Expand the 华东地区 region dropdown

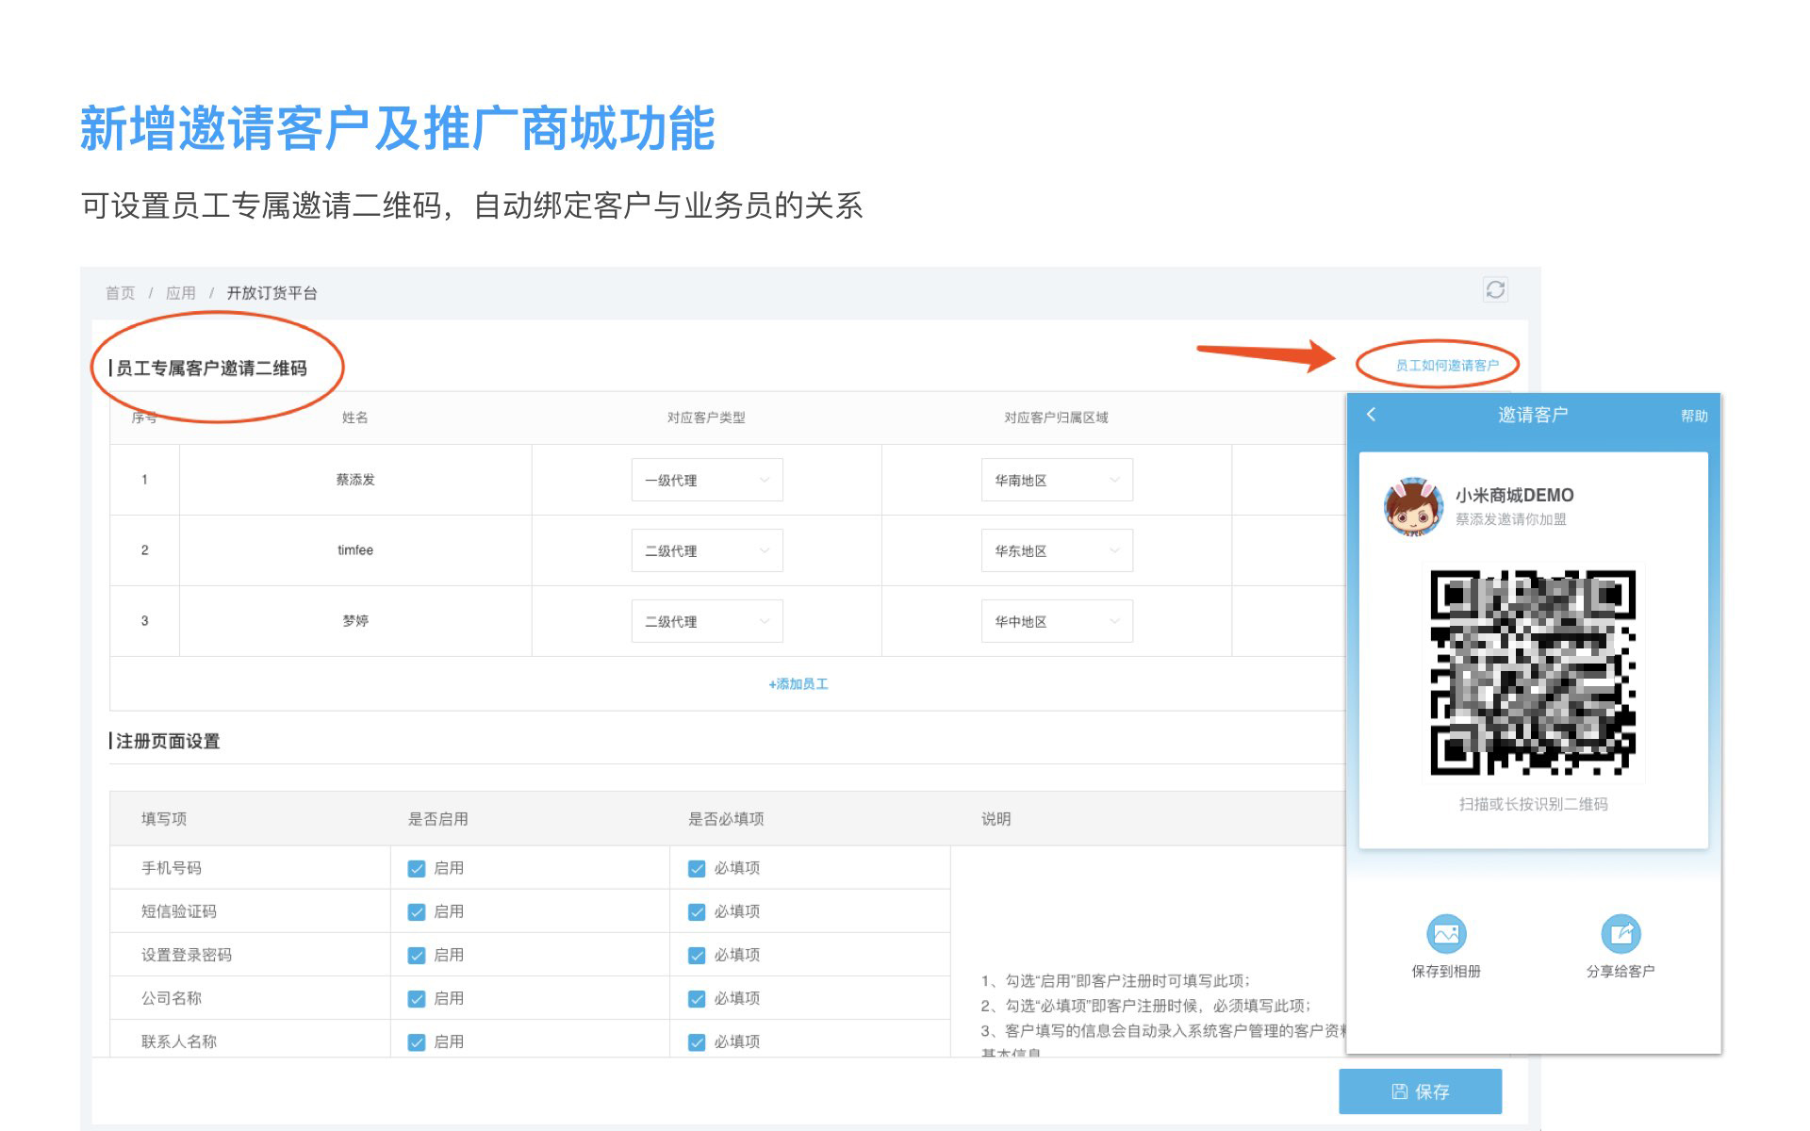pos(1056,551)
